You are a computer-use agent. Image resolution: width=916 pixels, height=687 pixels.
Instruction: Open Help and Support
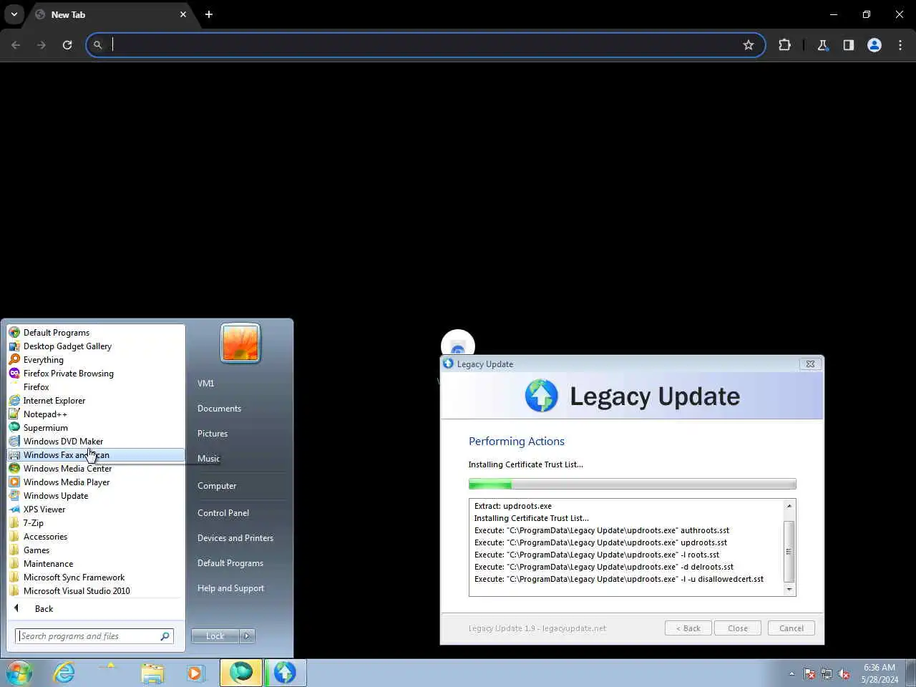point(239,588)
